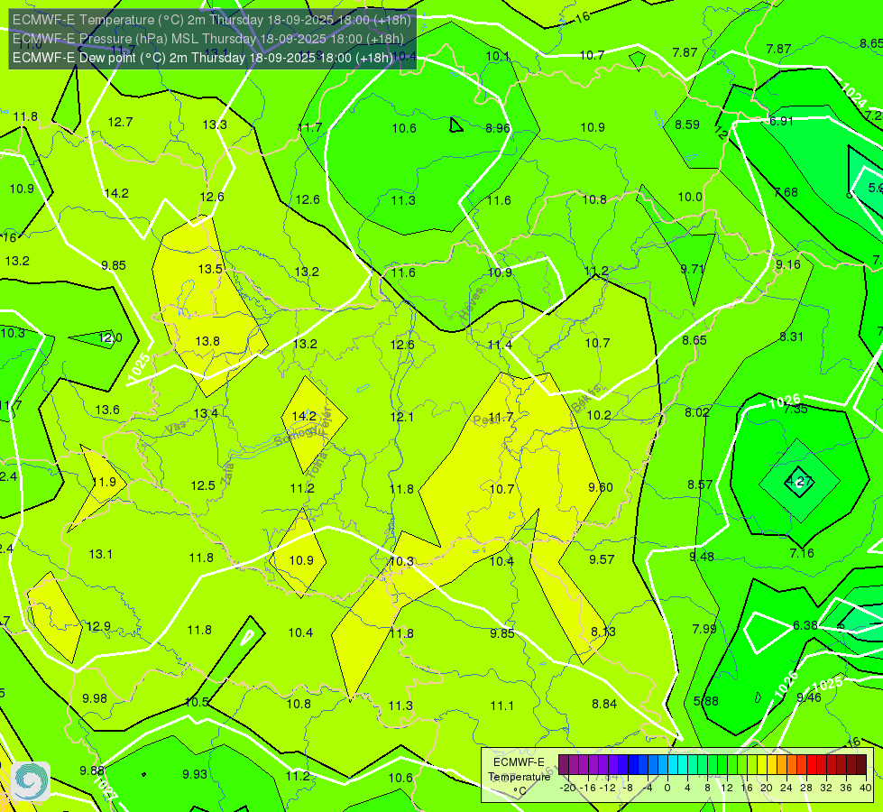The width and height of the screenshot is (883, 812).
Task: Click the cyan 0 swatch in the legend
Action: pyautogui.click(x=672, y=765)
